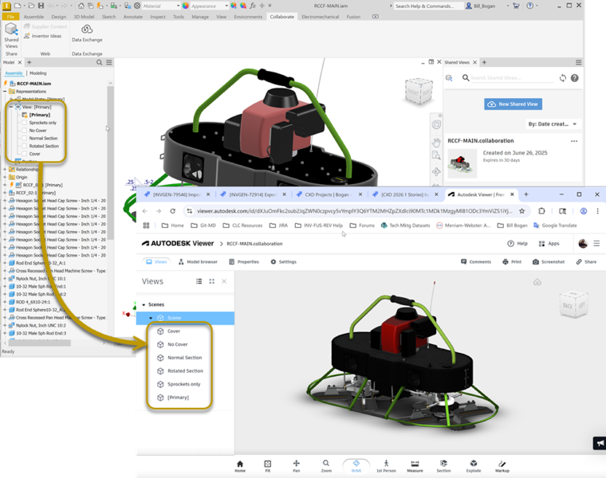The height and width of the screenshot is (478, 606).
Task: Select Pan tool in Viewer toolbar
Action: 296,466
